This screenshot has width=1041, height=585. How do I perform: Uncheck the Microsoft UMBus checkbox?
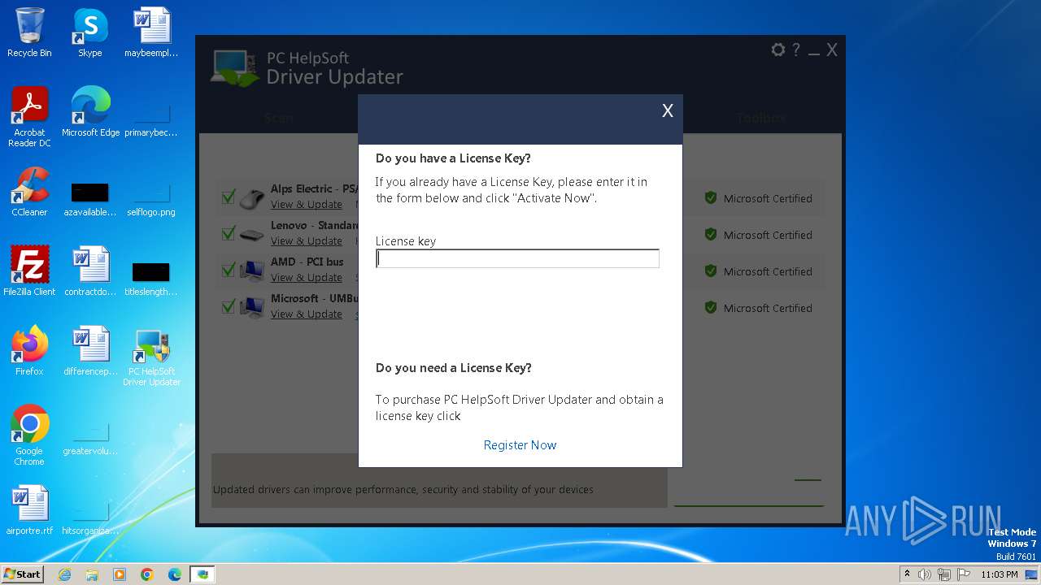point(229,306)
